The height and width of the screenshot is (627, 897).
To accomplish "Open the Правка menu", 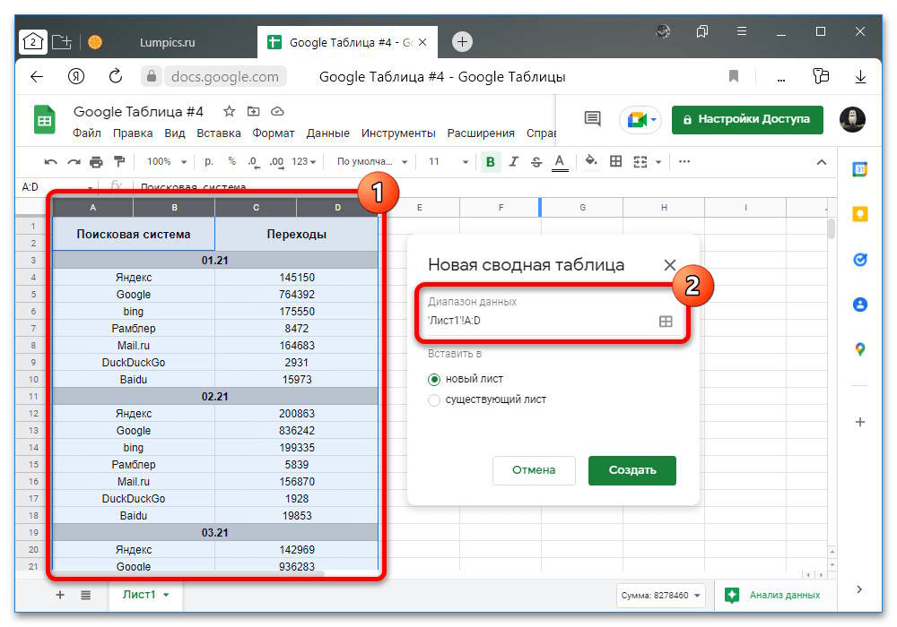I will pos(133,133).
